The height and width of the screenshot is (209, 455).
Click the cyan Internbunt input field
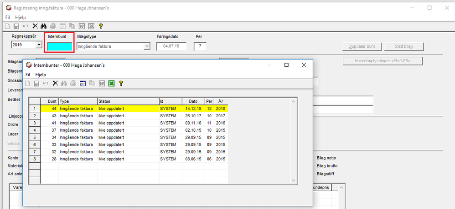60,46
